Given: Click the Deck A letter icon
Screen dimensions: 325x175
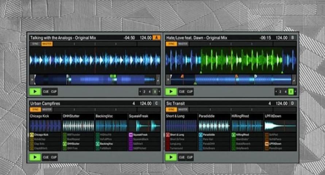Looking at the screenshot, I should [156, 38].
